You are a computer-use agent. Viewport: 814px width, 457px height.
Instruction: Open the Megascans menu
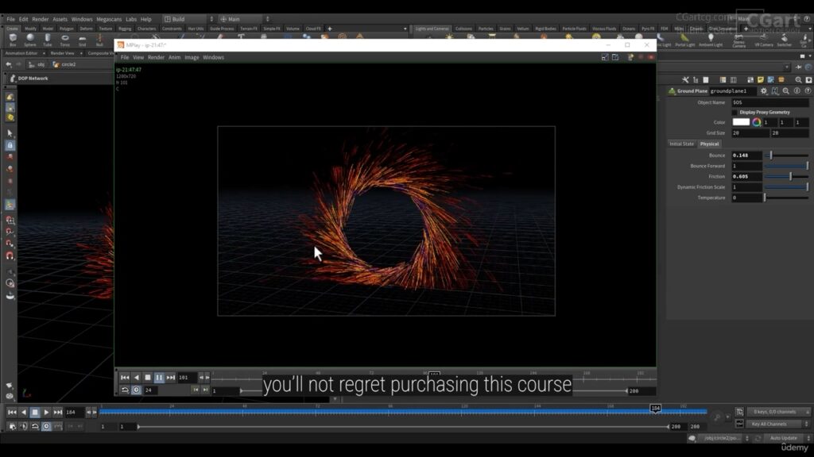pyautogui.click(x=108, y=19)
